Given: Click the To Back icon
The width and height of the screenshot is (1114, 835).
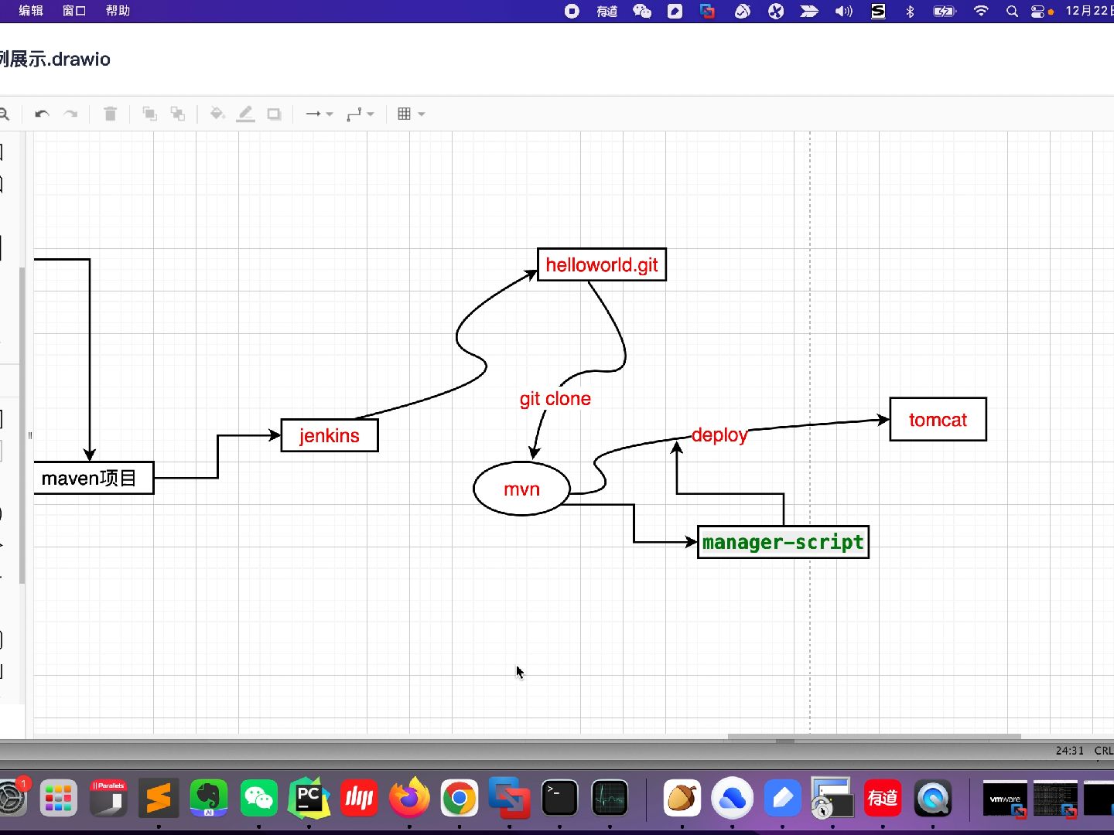Looking at the screenshot, I should (x=178, y=114).
